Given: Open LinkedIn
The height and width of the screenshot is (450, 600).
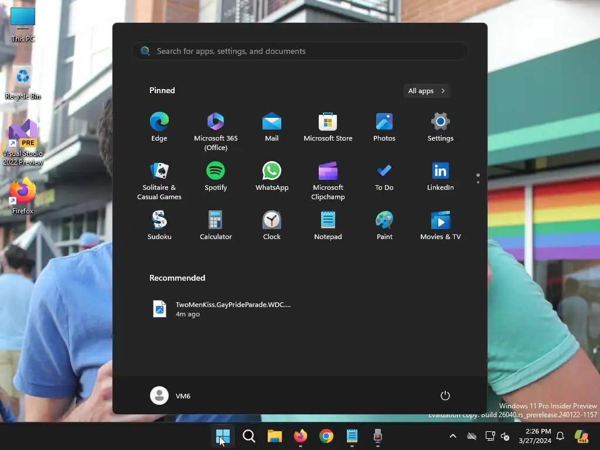Looking at the screenshot, I should coord(441,177).
